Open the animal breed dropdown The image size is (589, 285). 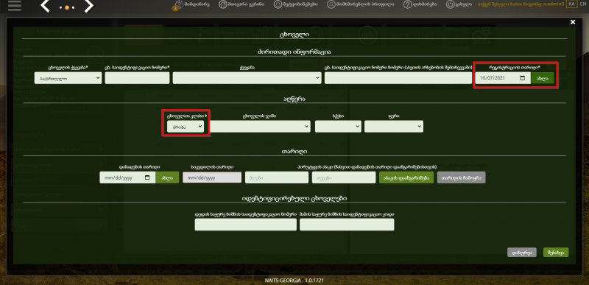(x=260, y=127)
